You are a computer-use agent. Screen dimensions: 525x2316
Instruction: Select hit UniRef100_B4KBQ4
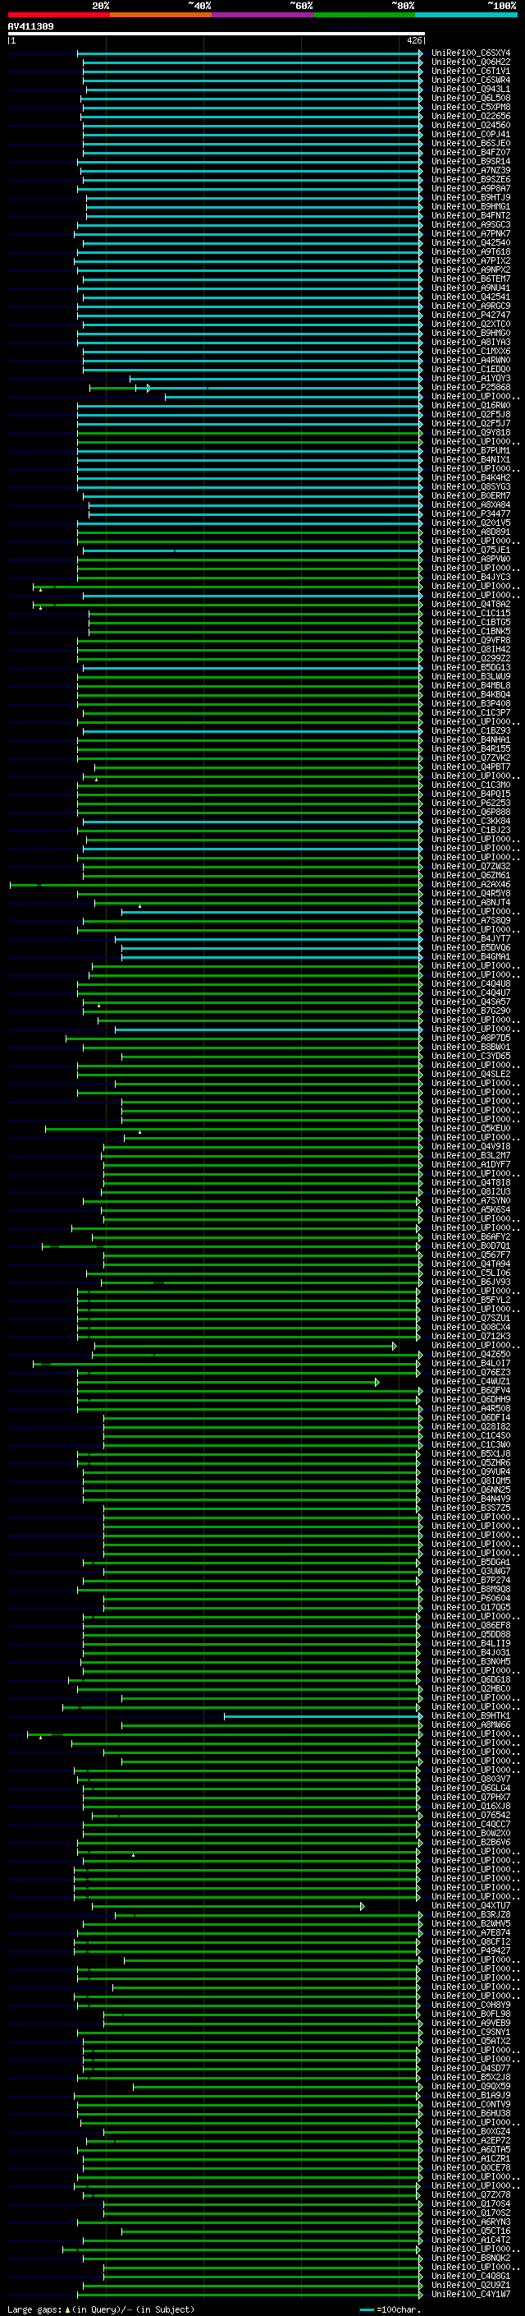(x=471, y=695)
